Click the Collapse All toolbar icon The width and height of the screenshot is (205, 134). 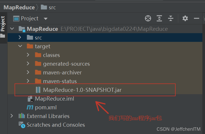tap(171, 18)
